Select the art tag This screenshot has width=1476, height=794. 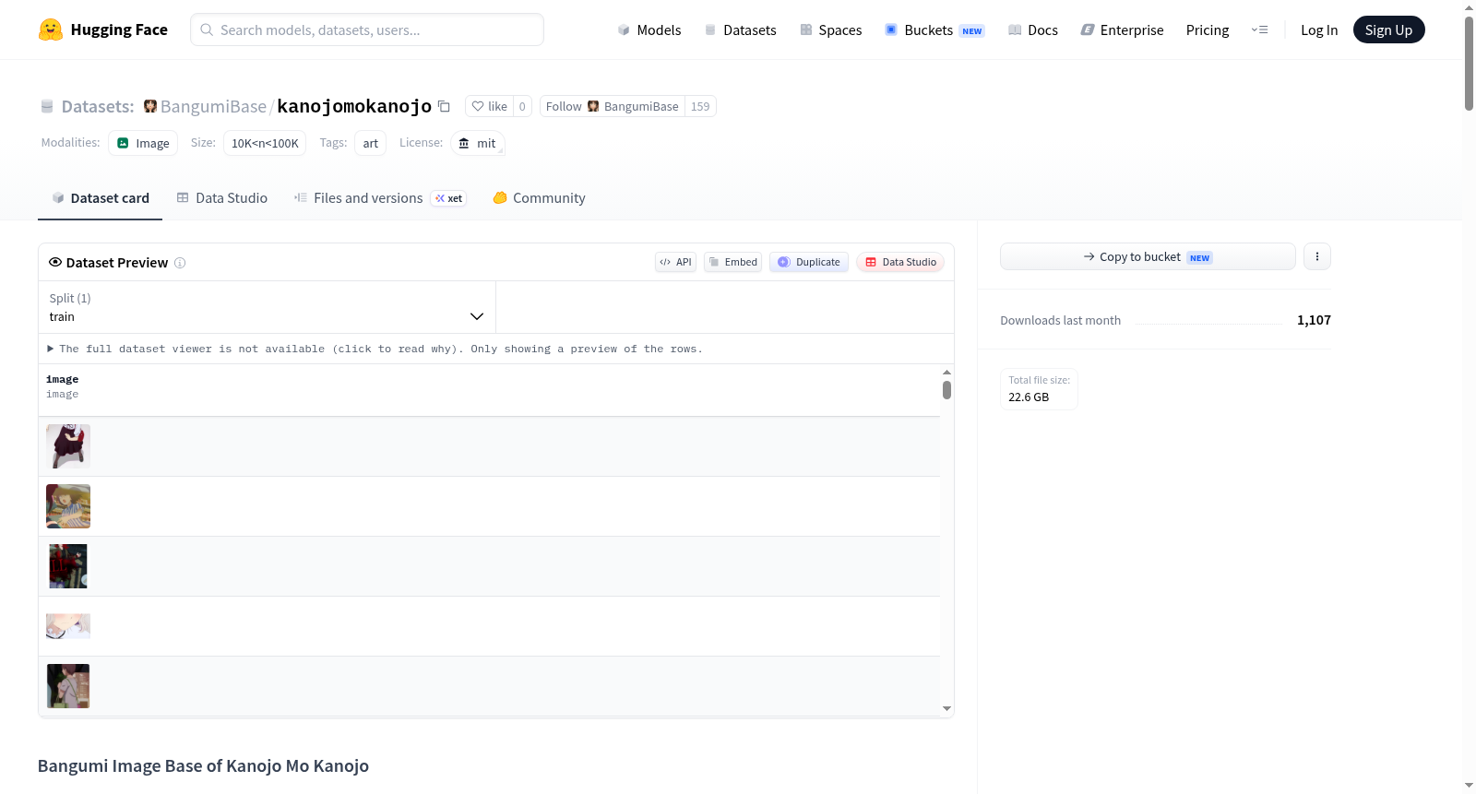click(371, 143)
